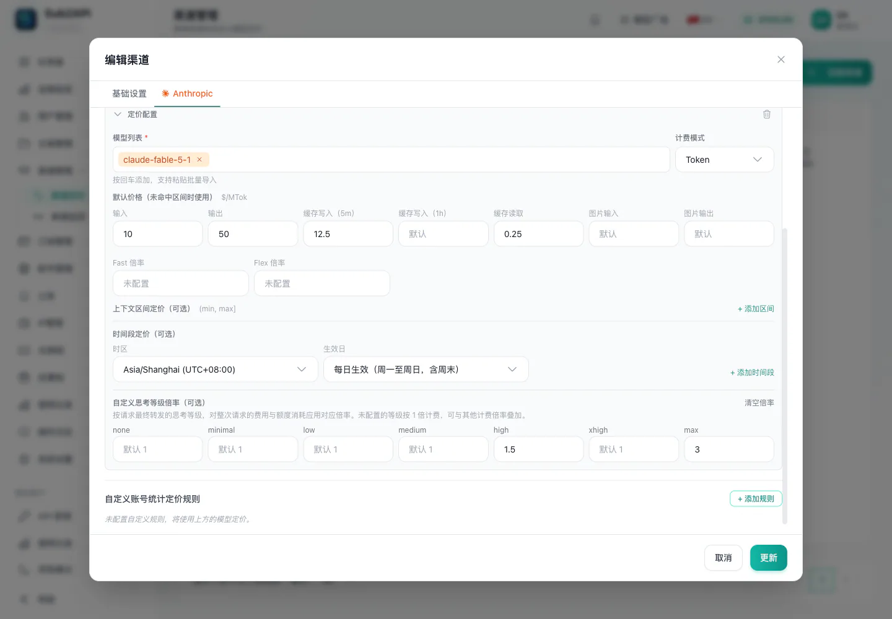The height and width of the screenshot is (619, 892).
Task: Edit the 输出 price field showing 50
Action: [x=253, y=234]
